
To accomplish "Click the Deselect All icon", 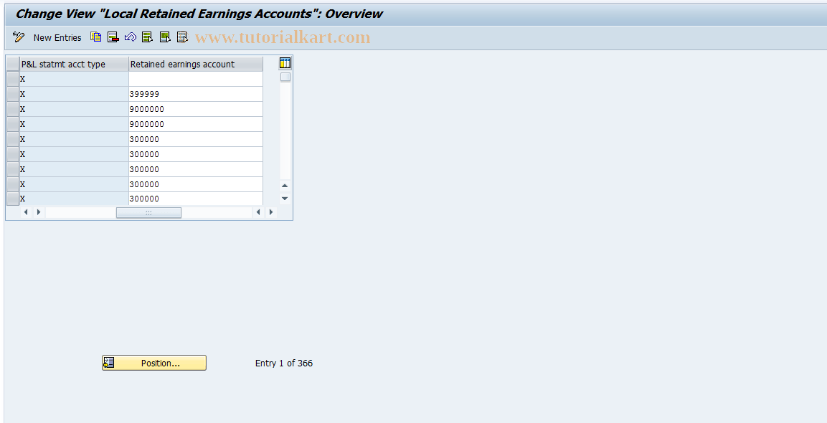I will click(x=182, y=37).
